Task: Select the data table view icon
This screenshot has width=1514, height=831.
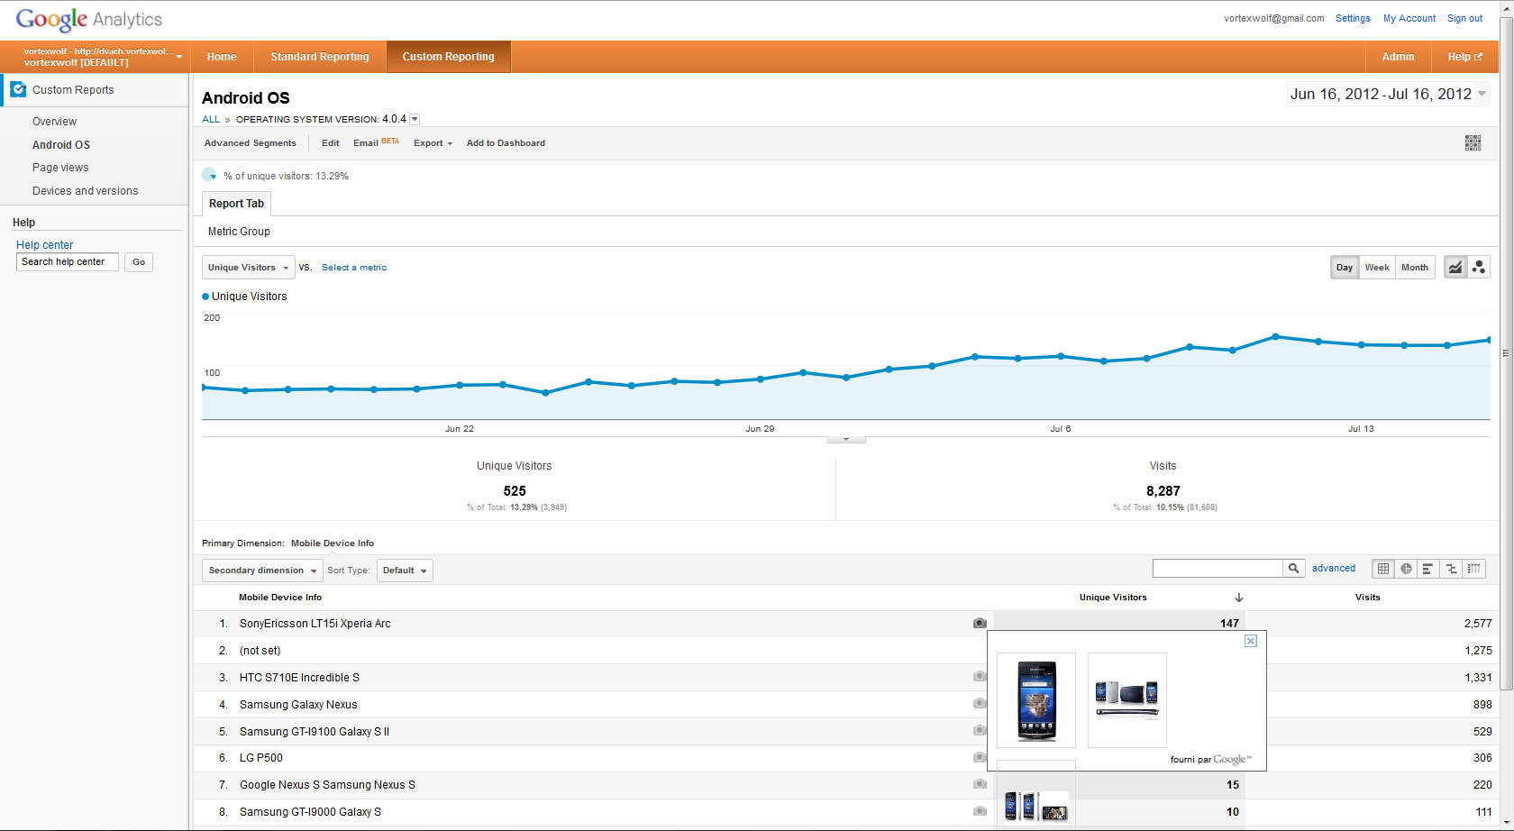Action: coord(1383,569)
